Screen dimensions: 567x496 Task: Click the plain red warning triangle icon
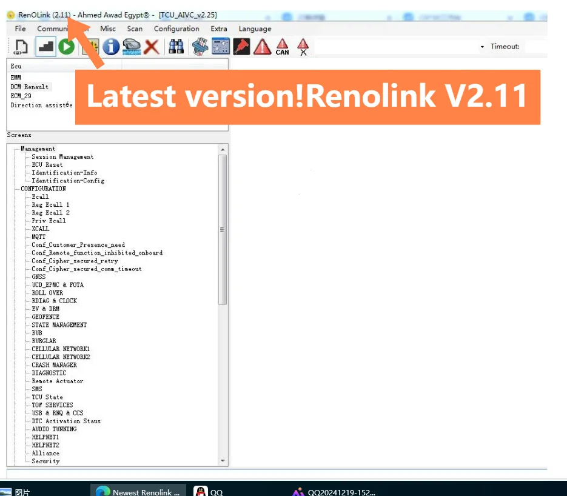click(262, 47)
